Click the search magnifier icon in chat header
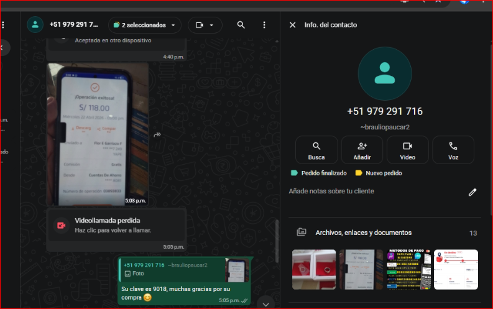The width and height of the screenshot is (493, 309). click(x=241, y=25)
